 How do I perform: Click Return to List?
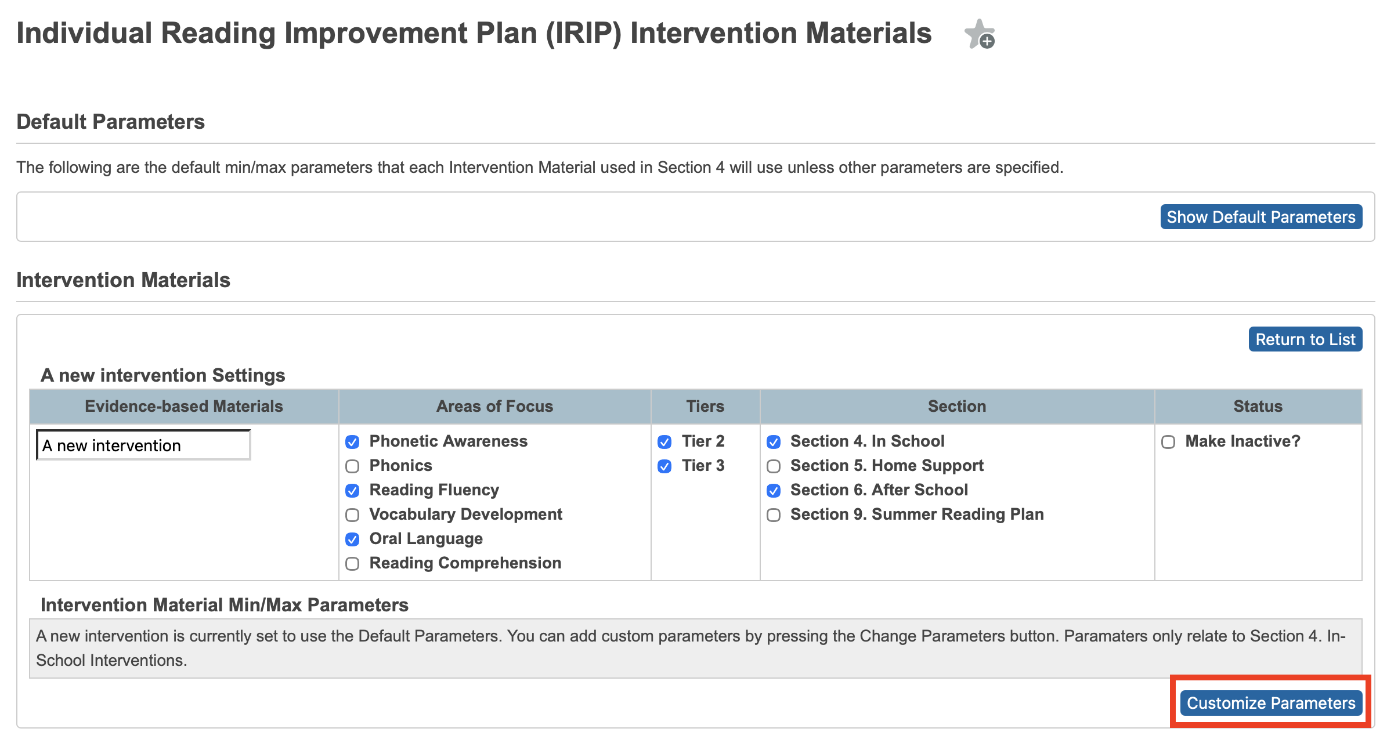(1305, 339)
